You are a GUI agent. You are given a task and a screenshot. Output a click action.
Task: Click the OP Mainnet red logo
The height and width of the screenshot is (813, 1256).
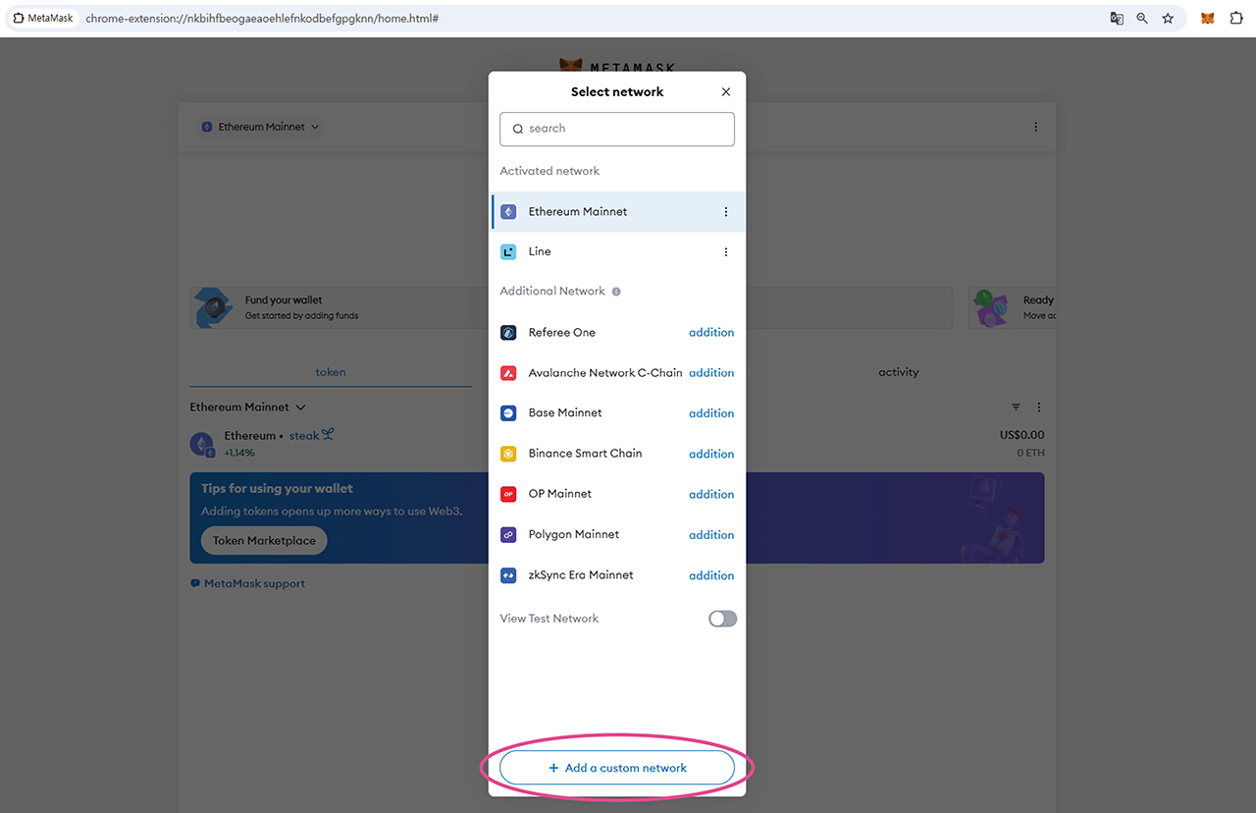508,494
